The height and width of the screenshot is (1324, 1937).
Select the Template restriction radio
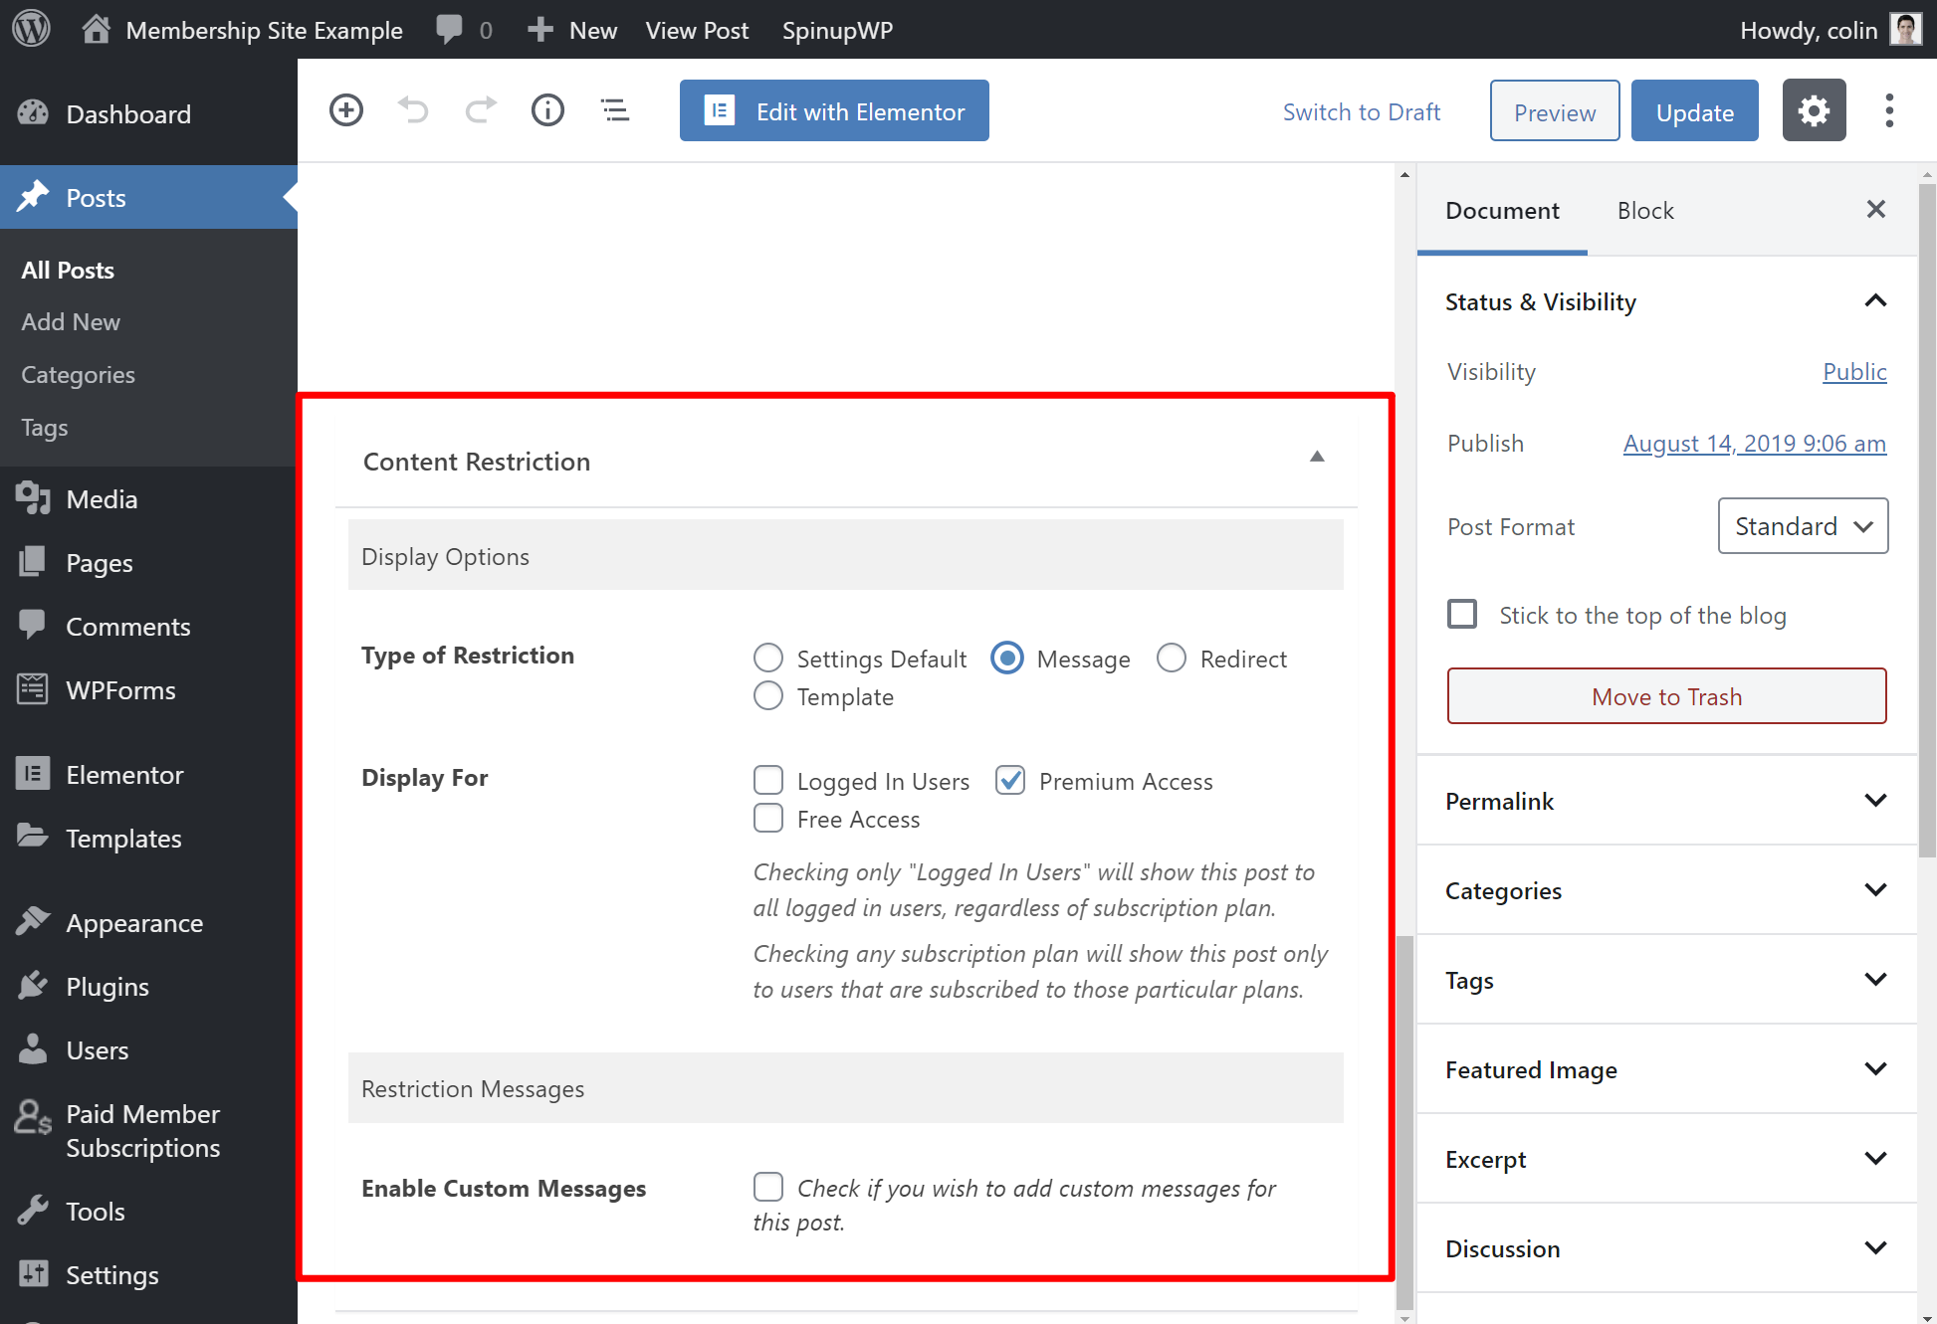tap(767, 695)
